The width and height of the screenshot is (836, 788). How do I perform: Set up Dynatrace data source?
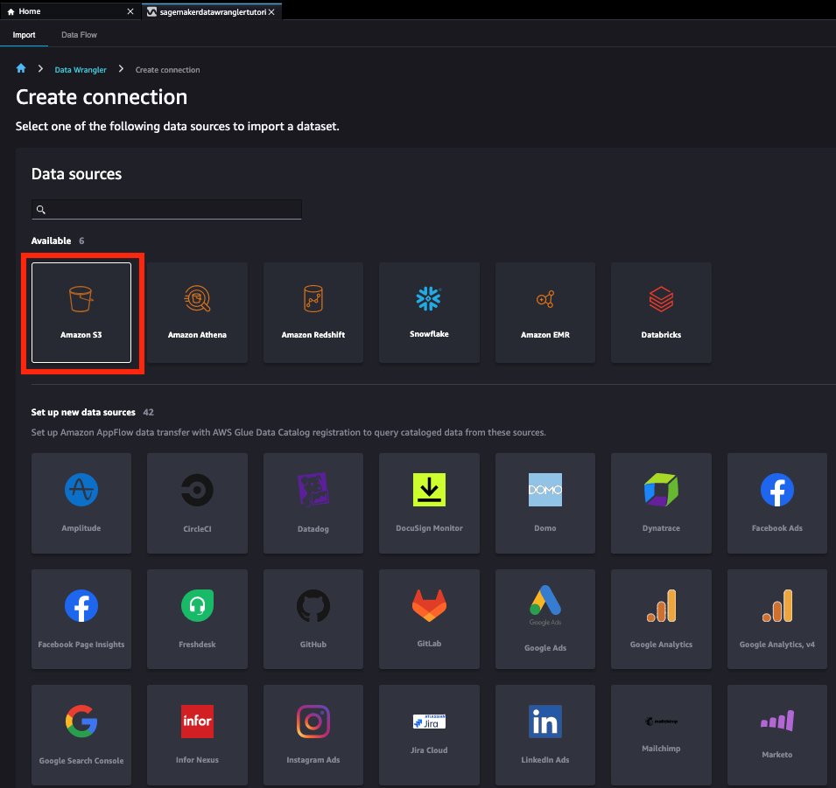tap(661, 503)
